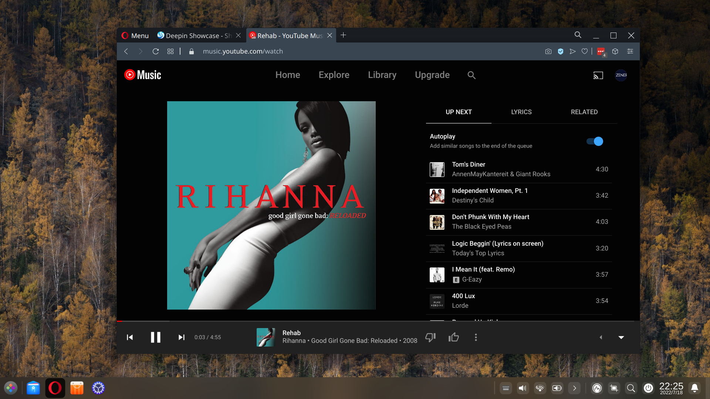Open Deepin app store dock icon
Viewport: 710px width, 399px height.
(x=77, y=388)
